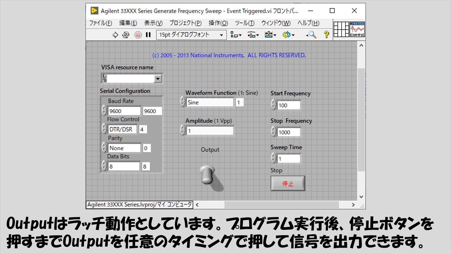Toggle the Output switch
The image size is (451, 254).
pyautogui.click(x=207, y=174)
